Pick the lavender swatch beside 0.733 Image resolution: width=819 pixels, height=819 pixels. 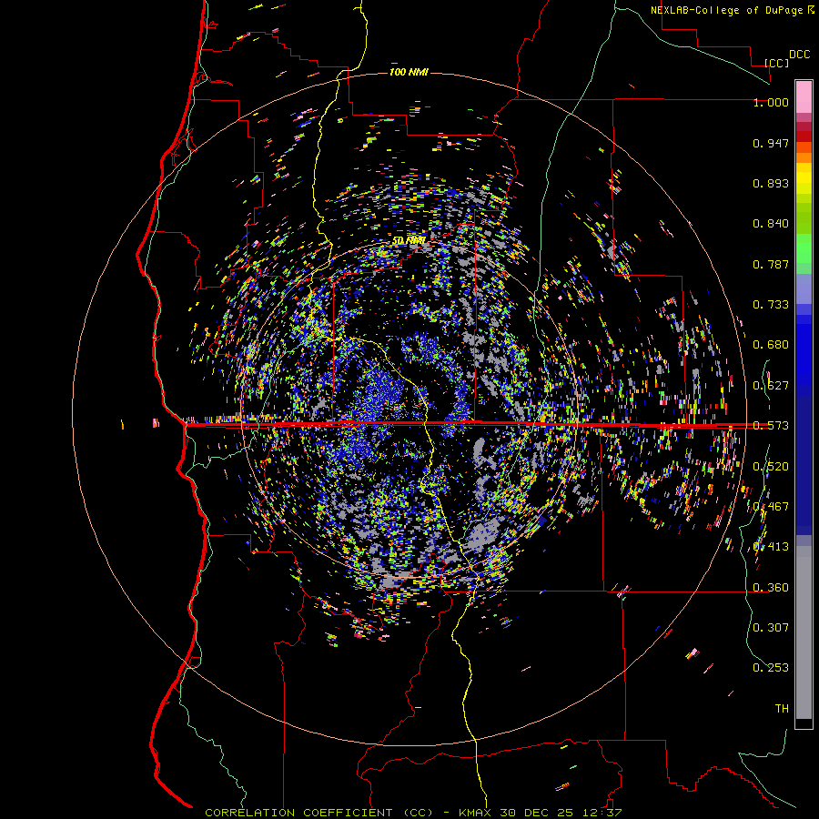(804, 288)
